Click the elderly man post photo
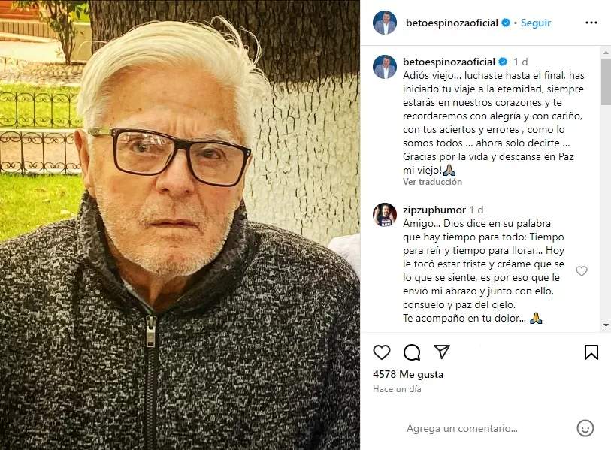Screen dimensions: 611x450 click(x=180, y=225)
